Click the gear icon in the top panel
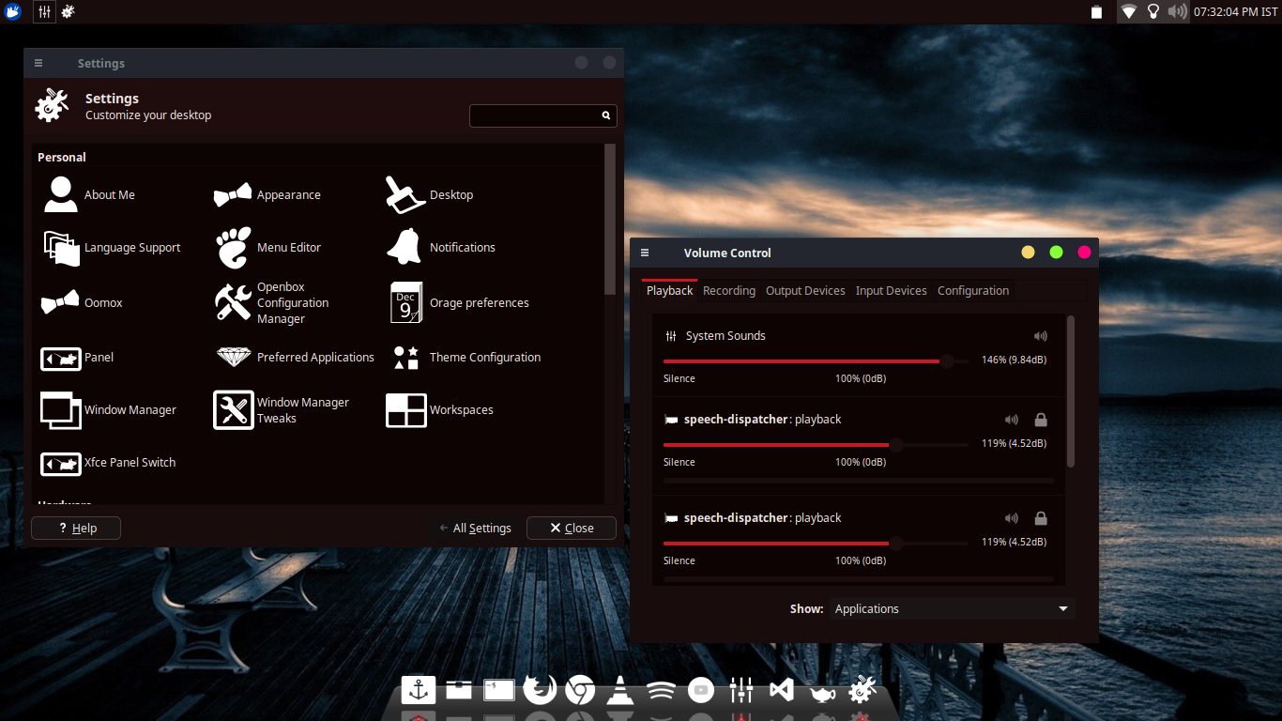The image size is (1282, 721). pyautogui.click(x=69, y=11)
